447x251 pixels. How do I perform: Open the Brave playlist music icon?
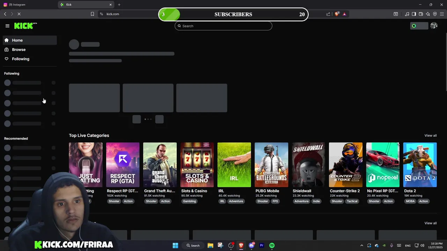click(x=407, y=14)
